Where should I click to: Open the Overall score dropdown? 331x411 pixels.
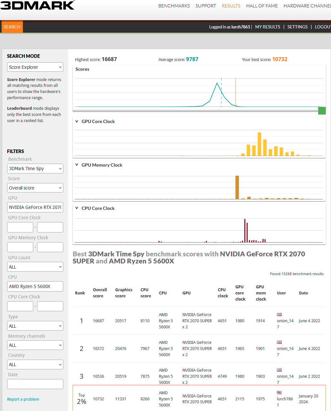click(35, 188)
